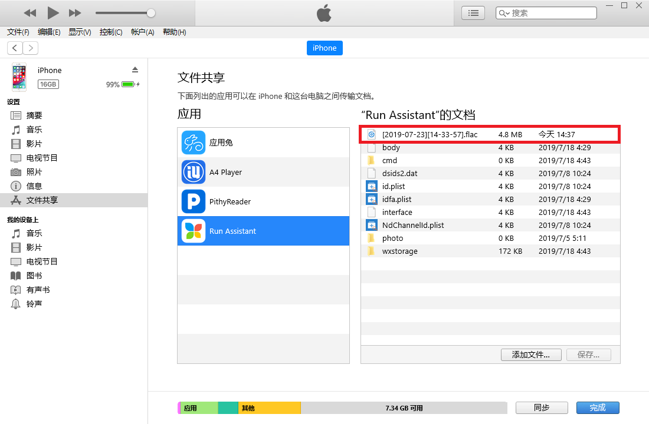Click the 16GB capacity badge
The height and width of the screenshot is (424, 649).
coord(48,84)
